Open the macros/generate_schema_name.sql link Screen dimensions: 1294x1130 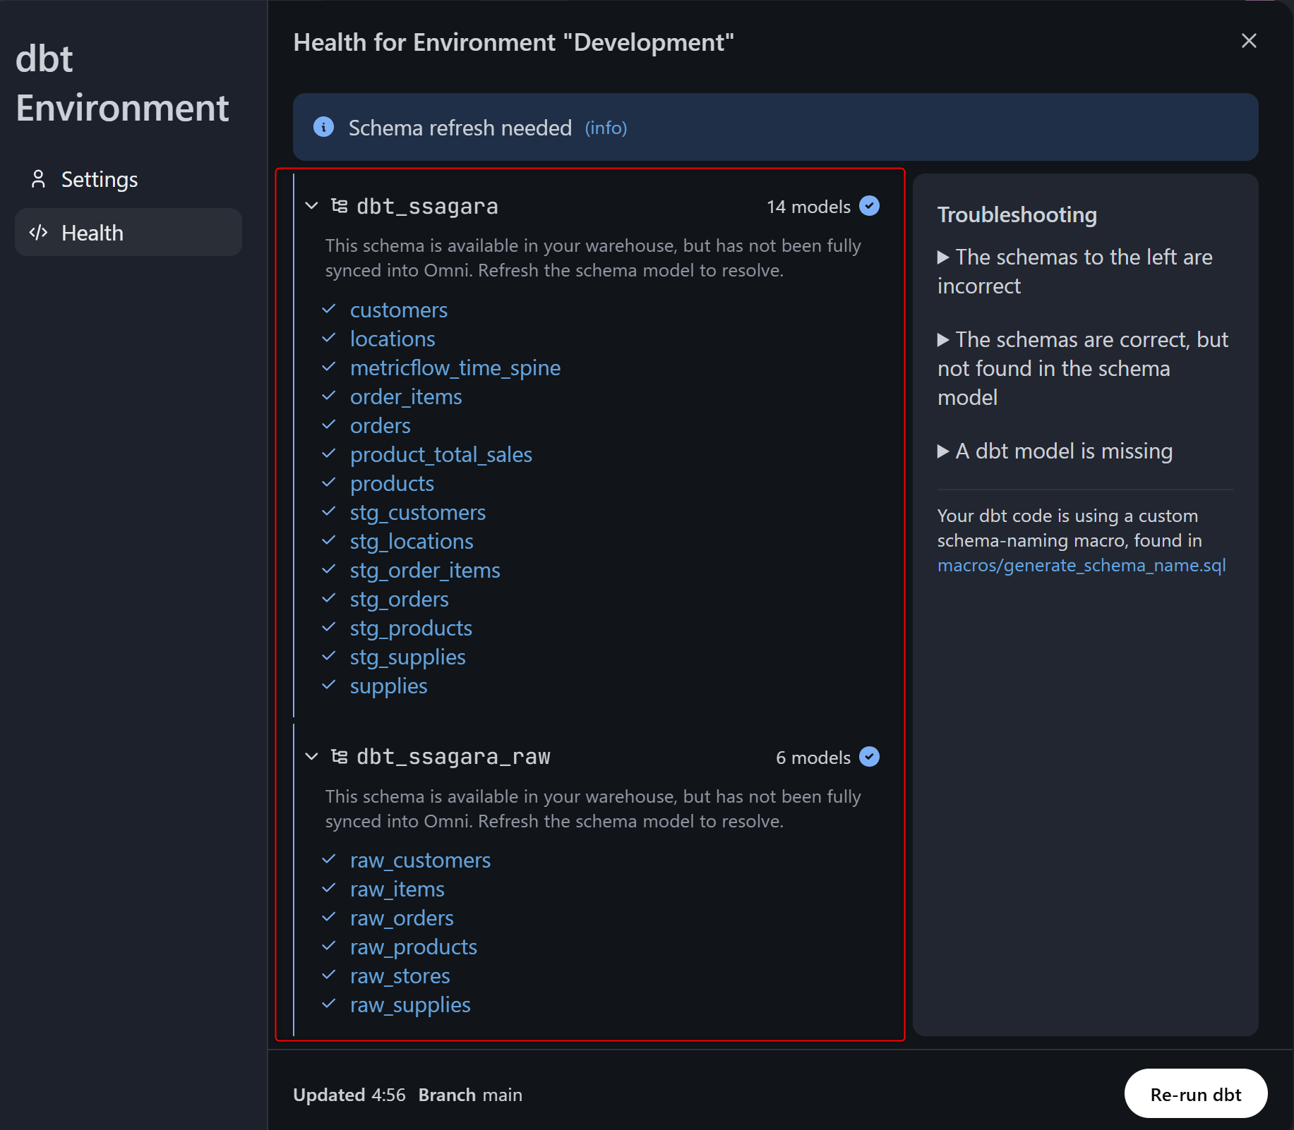[x=1081, y=566]
